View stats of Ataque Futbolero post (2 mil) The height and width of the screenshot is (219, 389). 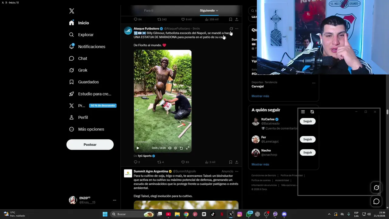tap(210, 162)
